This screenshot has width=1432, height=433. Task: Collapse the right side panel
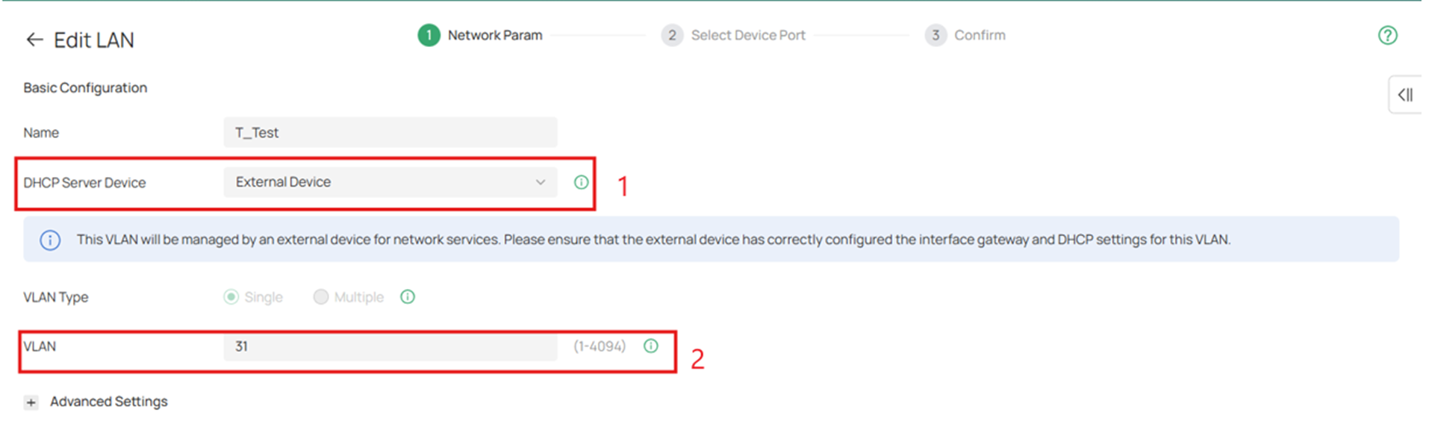pyautogui.click(x=1407, y=95)
